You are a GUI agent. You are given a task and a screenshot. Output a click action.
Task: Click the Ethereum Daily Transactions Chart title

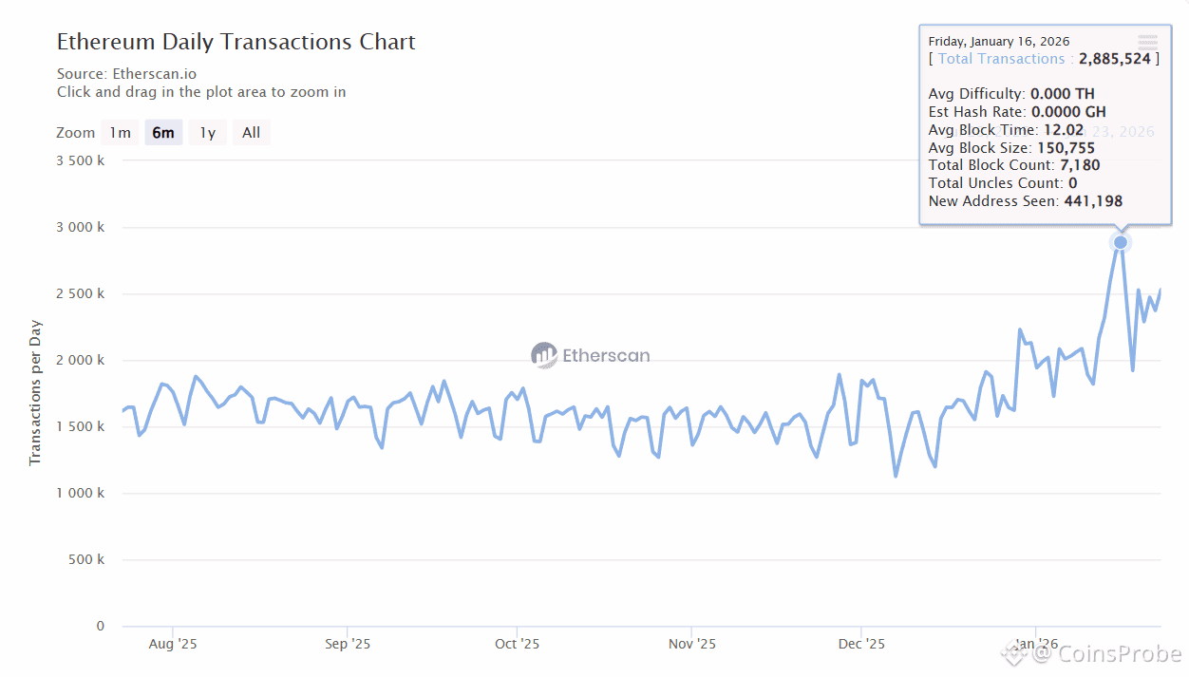pyautogui.click(x=236, y=42)
